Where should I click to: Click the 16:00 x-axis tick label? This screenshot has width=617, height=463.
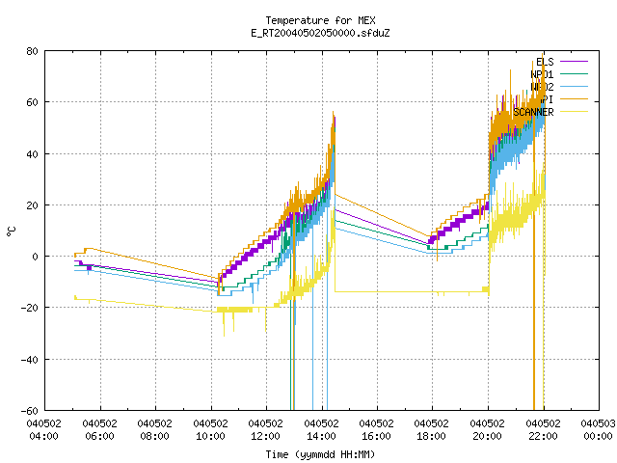click(377, 436)
